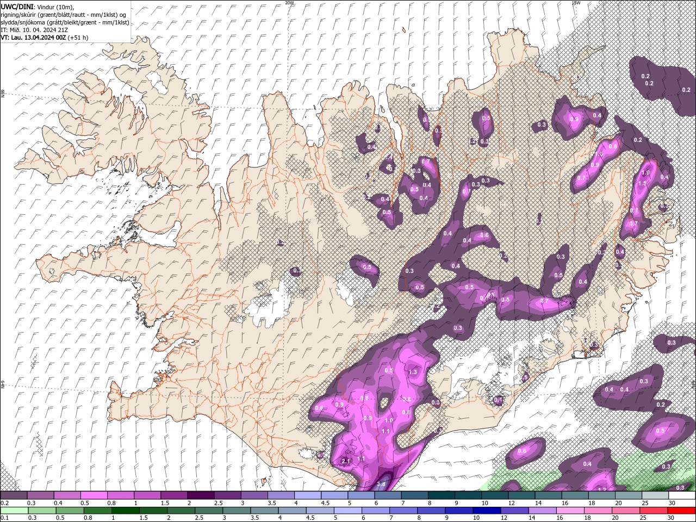
Task: Click the palest green 0.1 rain legend swatch
Action: (x=13, y=511)
